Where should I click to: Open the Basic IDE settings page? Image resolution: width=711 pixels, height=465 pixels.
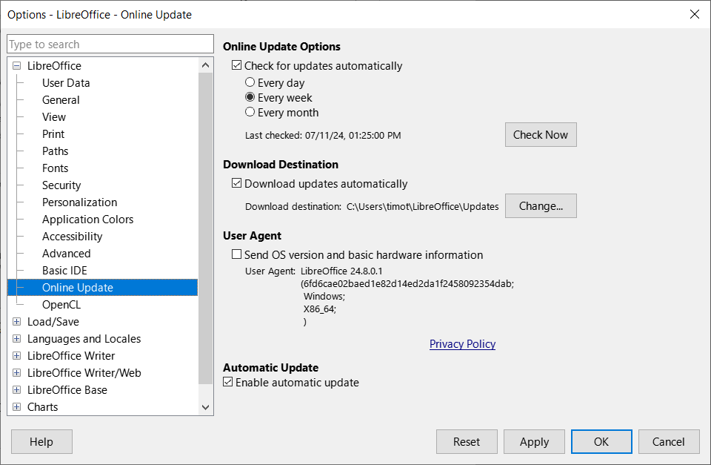[x=65, y=270]
